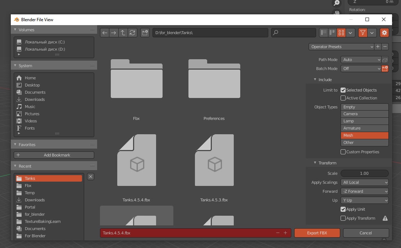The height and width of the screenshot is (248, 401).
Task: Enable Active Collection checkbox
Action: pyautogui.click(x=343, y=98)
